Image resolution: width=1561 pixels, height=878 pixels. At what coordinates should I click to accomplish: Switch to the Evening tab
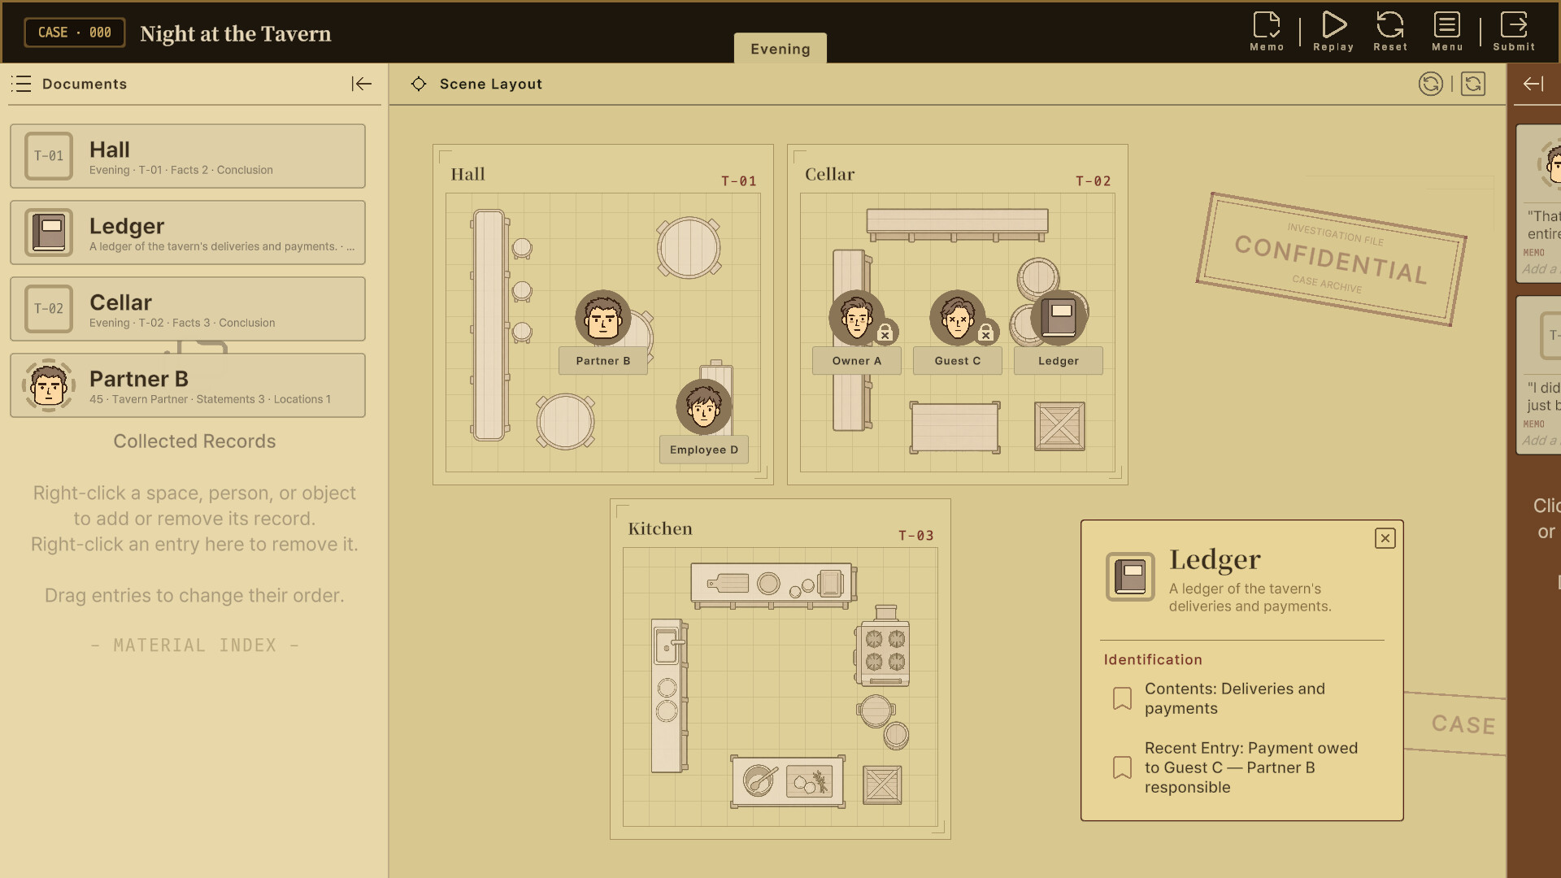(780, 49)
